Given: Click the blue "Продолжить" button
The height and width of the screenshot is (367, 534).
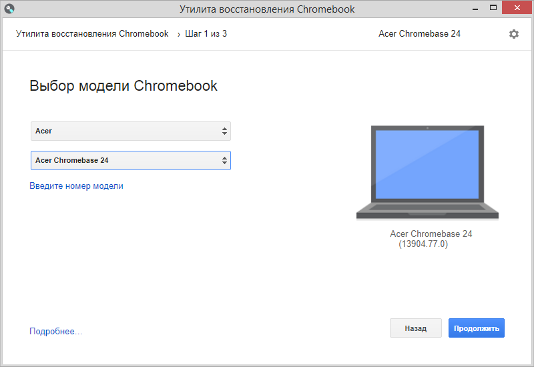Looking at the screenshot, I should pyautogui.click(x=477, y=328).
